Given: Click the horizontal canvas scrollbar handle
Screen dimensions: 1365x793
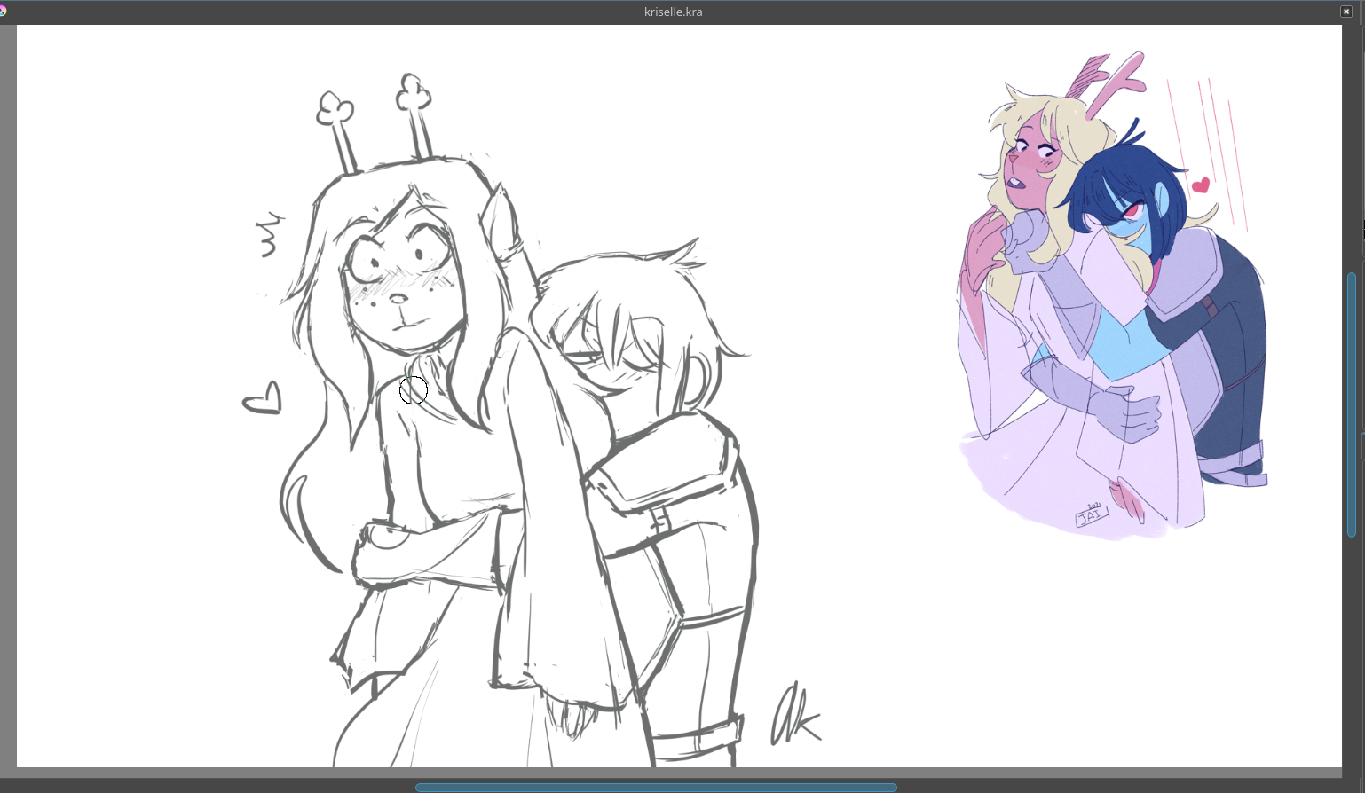Looking at the screenshot, I should tap(655, 787).
